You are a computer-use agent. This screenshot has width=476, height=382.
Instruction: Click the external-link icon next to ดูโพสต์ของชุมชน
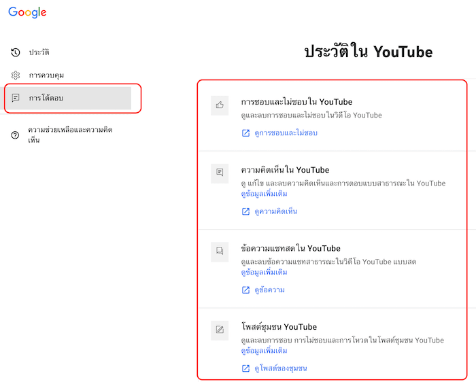pos(245,368)
